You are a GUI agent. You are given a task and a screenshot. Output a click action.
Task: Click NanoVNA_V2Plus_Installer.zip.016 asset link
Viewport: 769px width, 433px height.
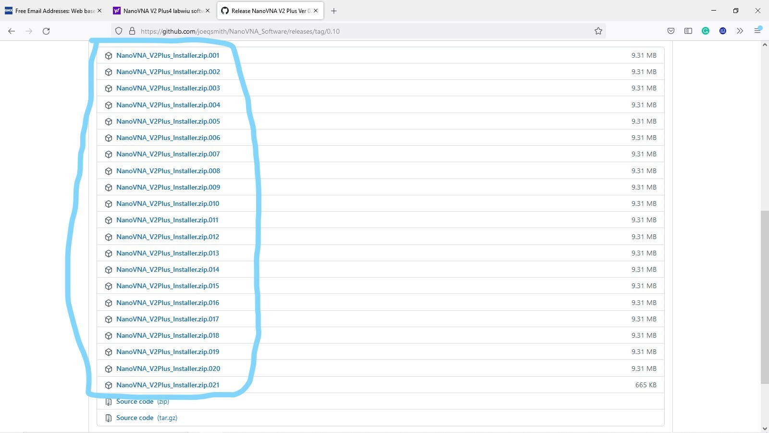tap(168, 303)
